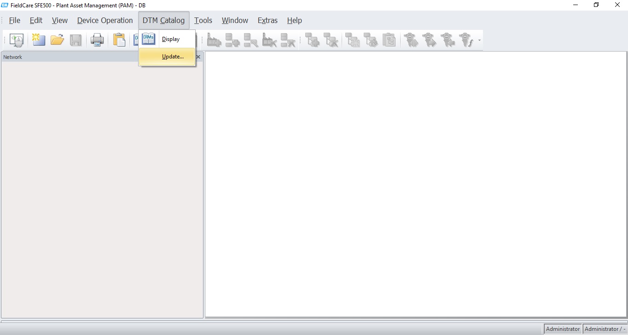Click the Administrator status bar field
This screenshot has height=335, width=628.
pyautogui.click(x=563, y=329)
